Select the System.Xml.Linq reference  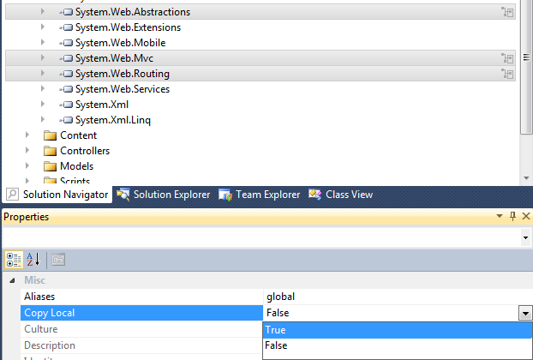click(x=112, y=120)
